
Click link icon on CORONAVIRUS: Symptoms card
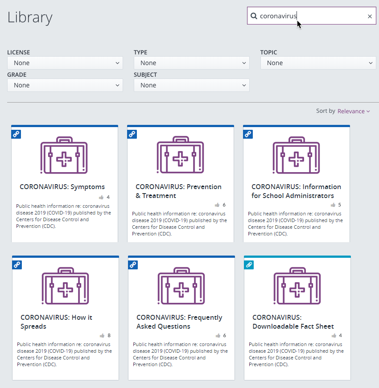[16, 134]
